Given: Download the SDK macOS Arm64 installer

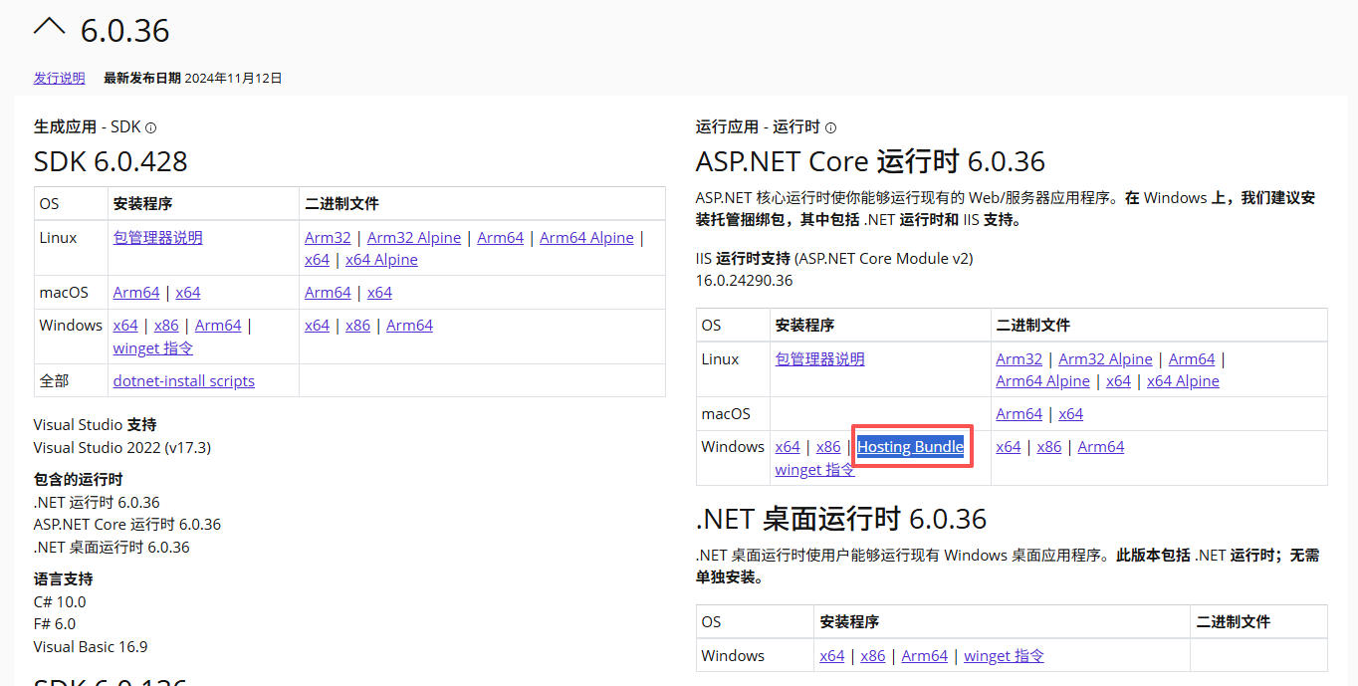Looking at the screenshot, I should pyautogui.click(x=136, y=293).
